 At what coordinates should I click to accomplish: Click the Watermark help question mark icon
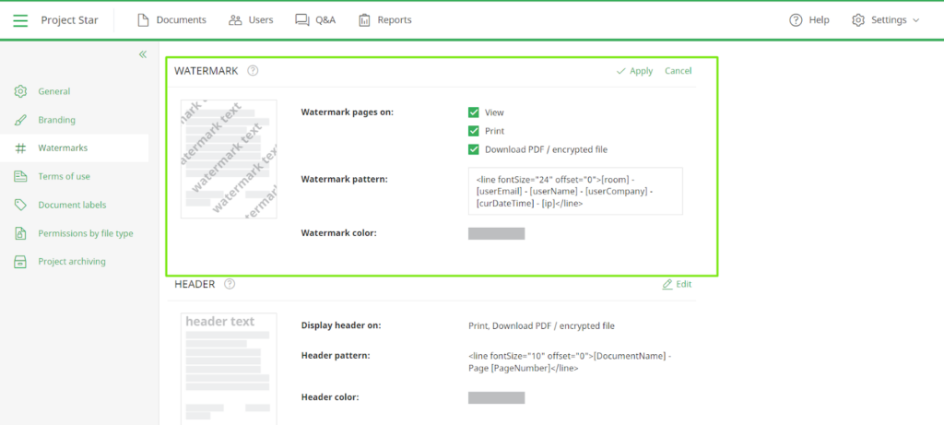tap(253, 71)
